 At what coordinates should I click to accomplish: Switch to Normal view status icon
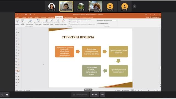click(x=132, y=90)
